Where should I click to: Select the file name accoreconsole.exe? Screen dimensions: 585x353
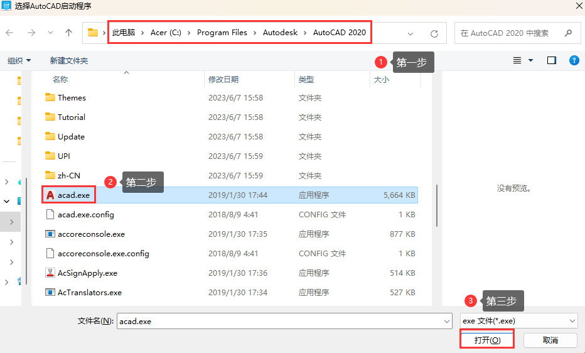click(91, 234)
